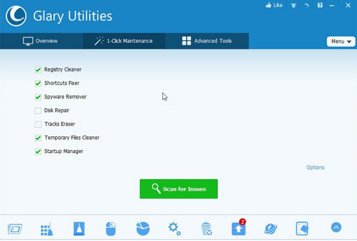Toggle the Temporary Files Cleaner checkbox

[38, 138]
